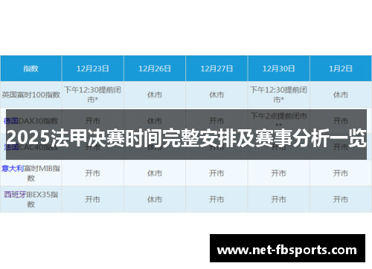
Task: Click 西班牙IBEX35 开市 cell under 12月27日
Action: click(217, 199)
